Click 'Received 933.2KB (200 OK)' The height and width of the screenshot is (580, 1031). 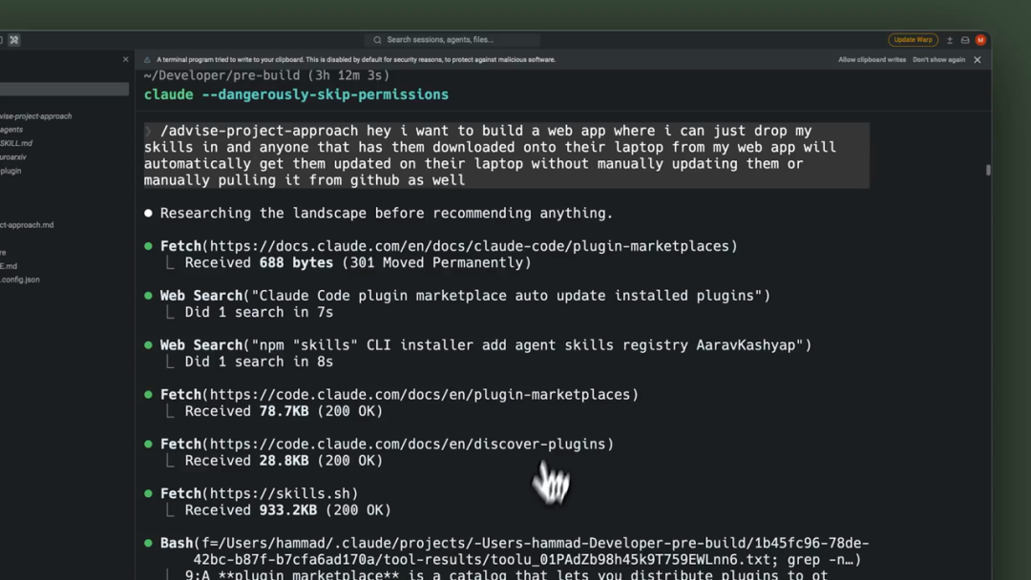[287, 510]
